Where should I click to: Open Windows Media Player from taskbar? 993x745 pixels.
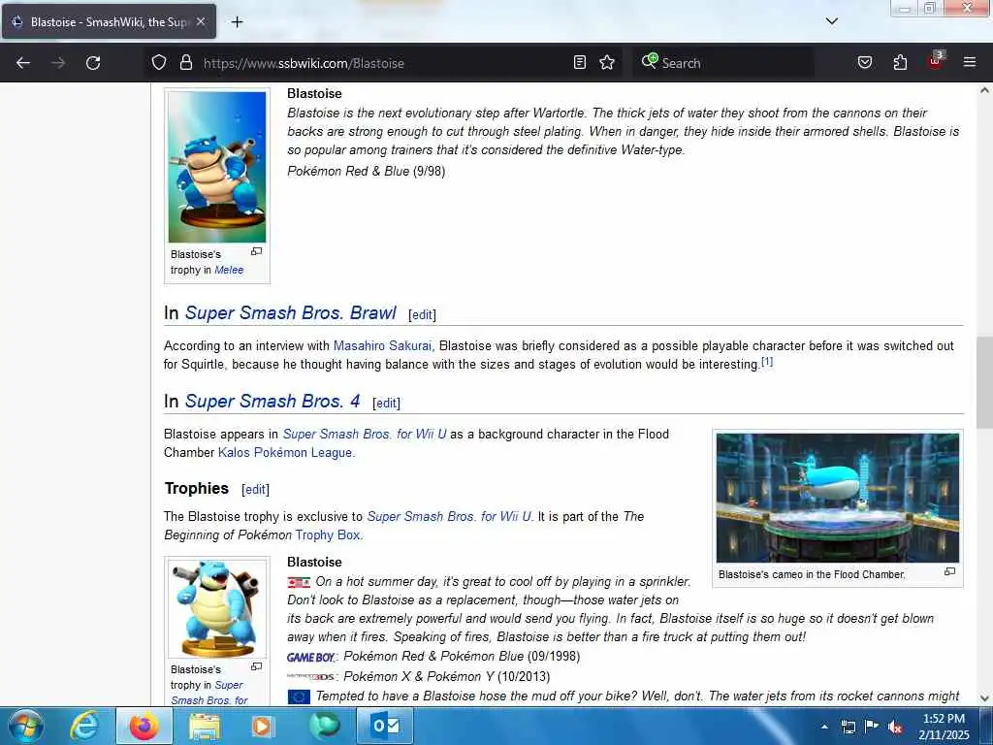264,726
